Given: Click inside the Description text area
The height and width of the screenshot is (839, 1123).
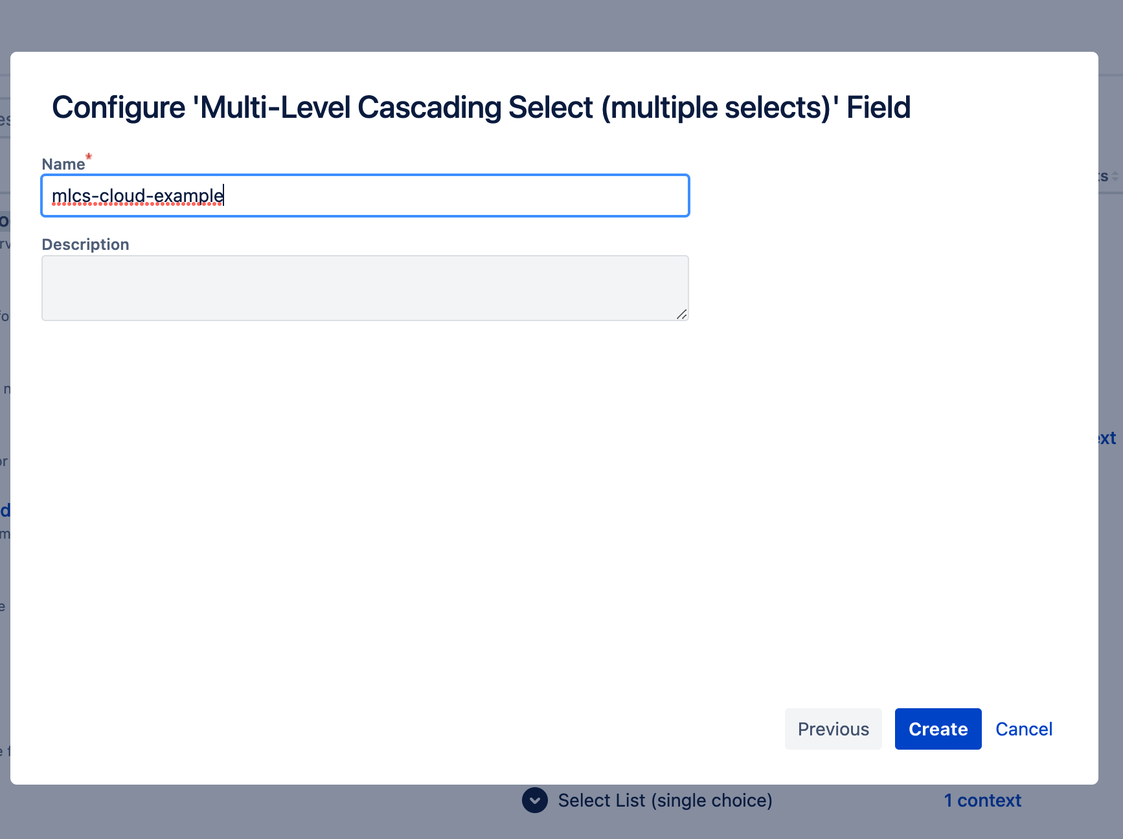Looking at the screenshot, I should [x=365, y=288].
